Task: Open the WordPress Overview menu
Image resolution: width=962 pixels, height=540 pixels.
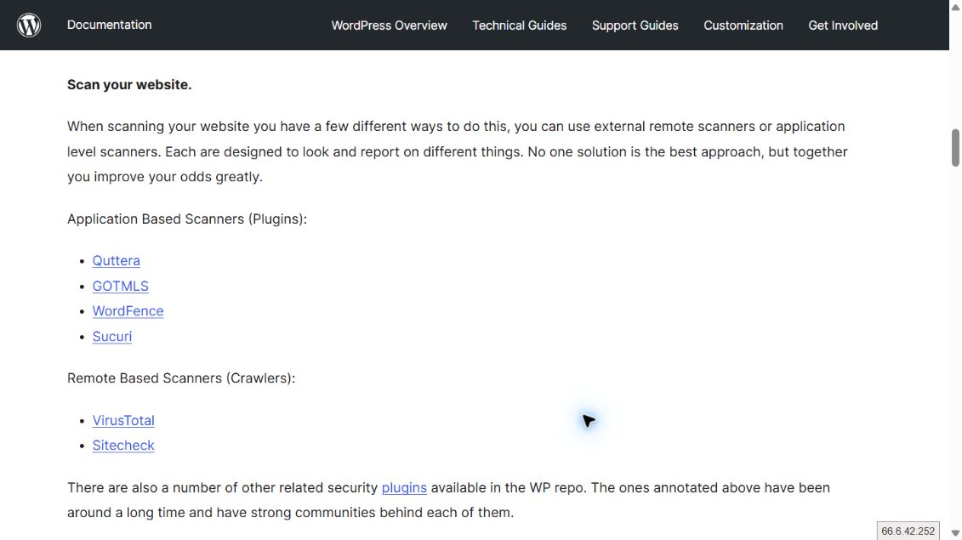Action: tap(389, 26)
